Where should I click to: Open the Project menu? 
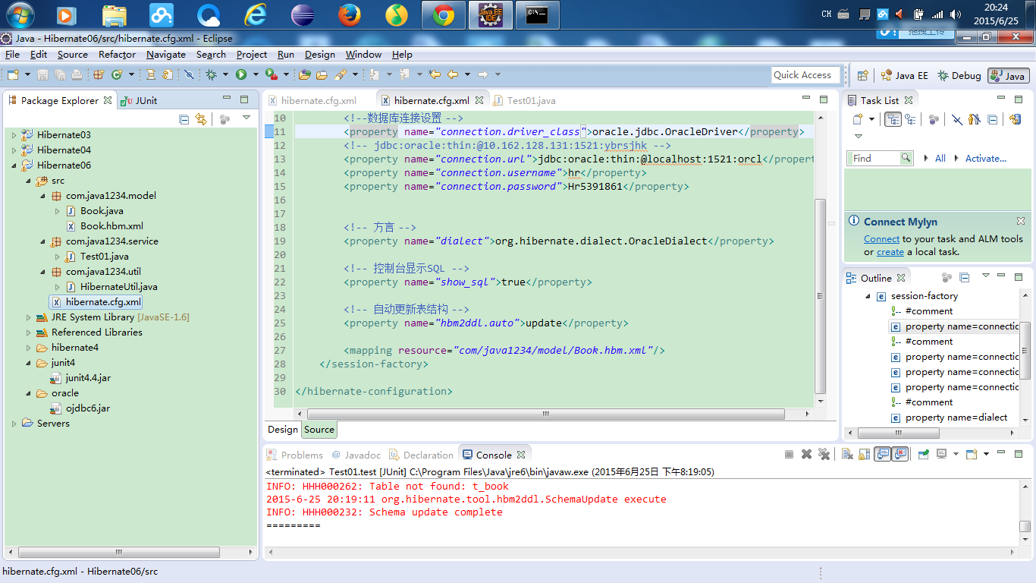coord(252,55)
